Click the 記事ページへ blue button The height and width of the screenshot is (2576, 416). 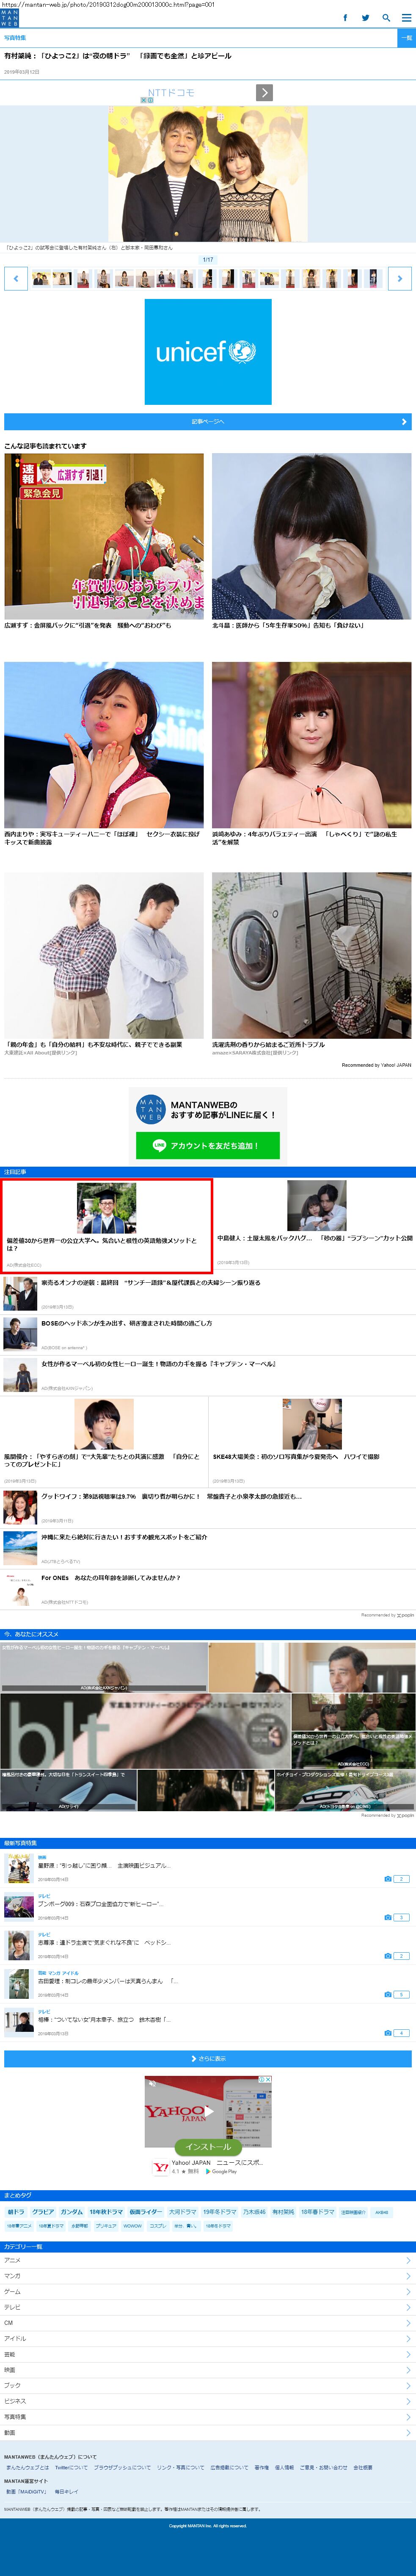click(208, 422)
